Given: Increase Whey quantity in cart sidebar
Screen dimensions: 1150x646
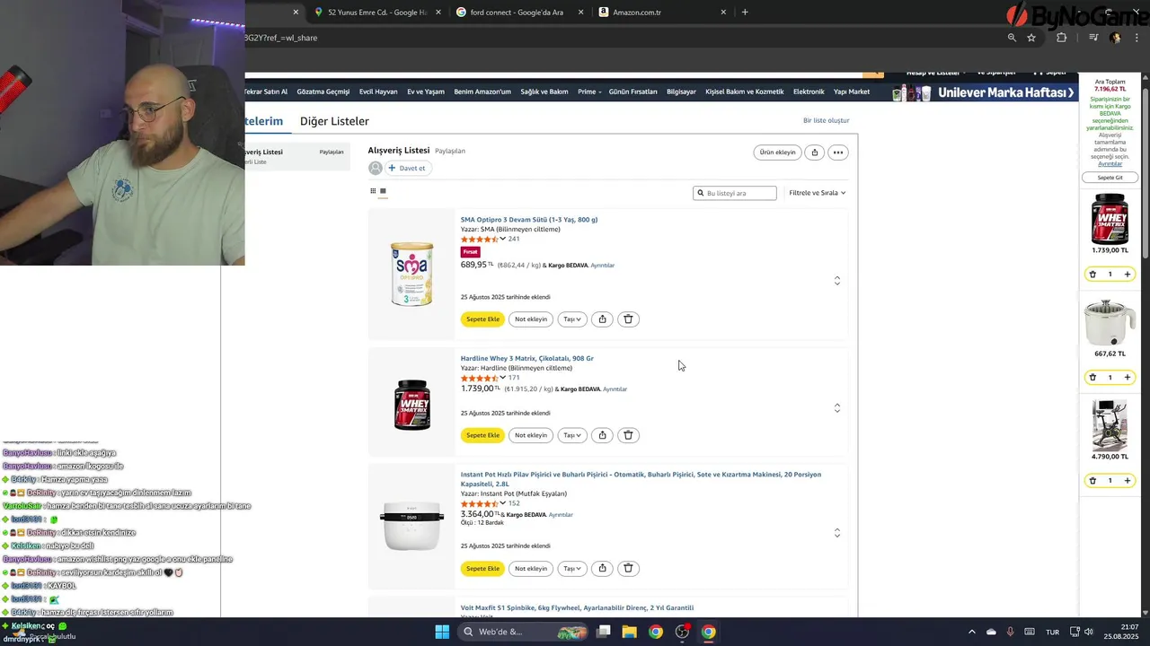Looking at the screenshot, I should [1128, 275].
